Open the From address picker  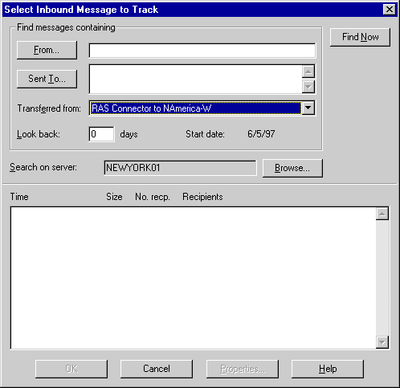tap(47, 50)
